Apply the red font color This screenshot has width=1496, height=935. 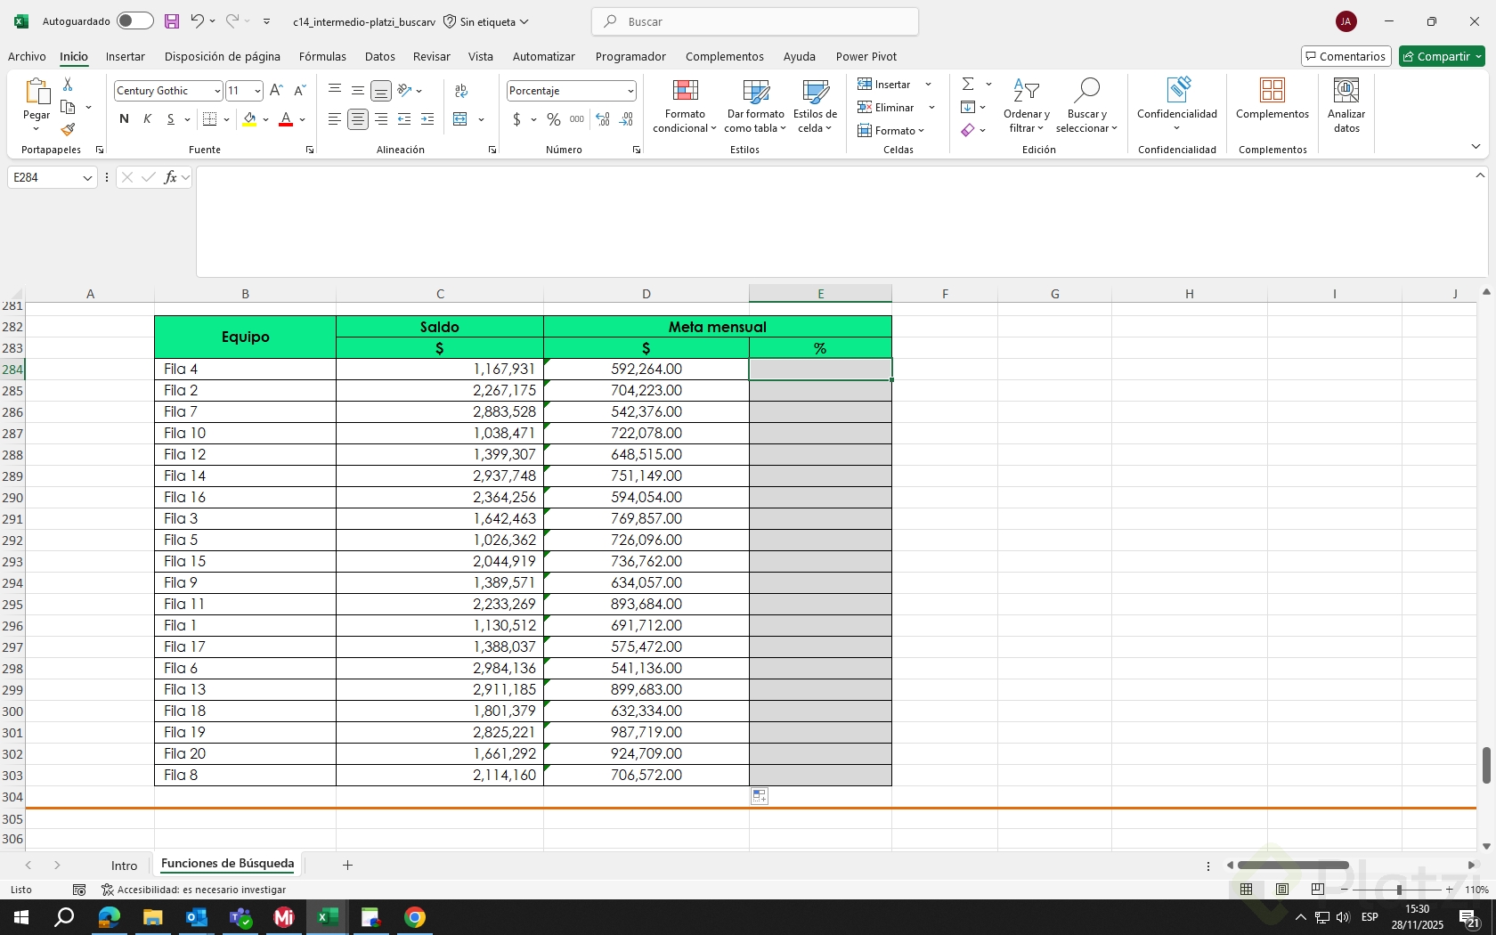click(x=286, y=119)
